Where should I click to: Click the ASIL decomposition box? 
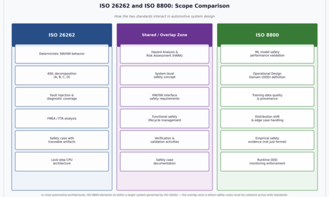(x=62, y=75)
